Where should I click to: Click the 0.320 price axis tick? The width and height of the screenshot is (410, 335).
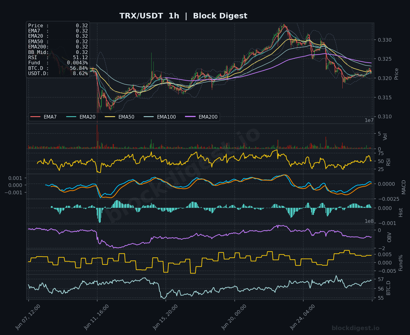click(x=385, y=78)
